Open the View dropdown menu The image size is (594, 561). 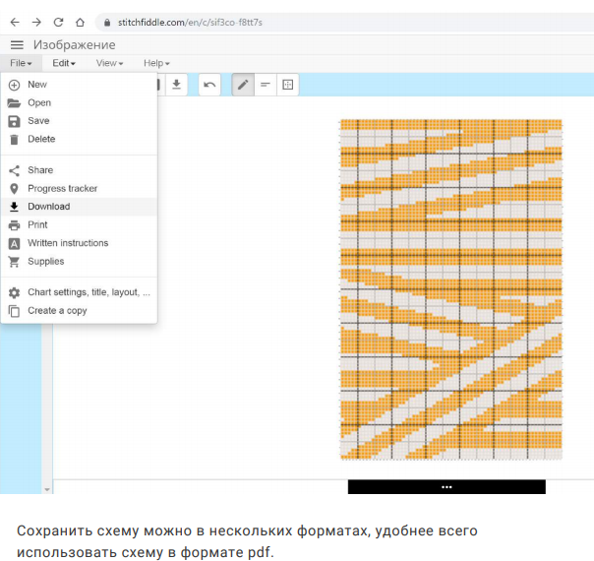tap(109, 63)
